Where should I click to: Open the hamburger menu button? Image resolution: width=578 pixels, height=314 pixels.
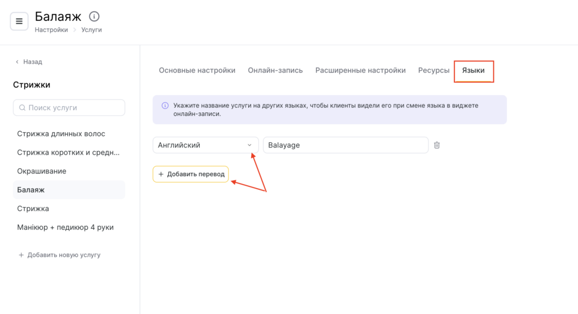point(19,21)
